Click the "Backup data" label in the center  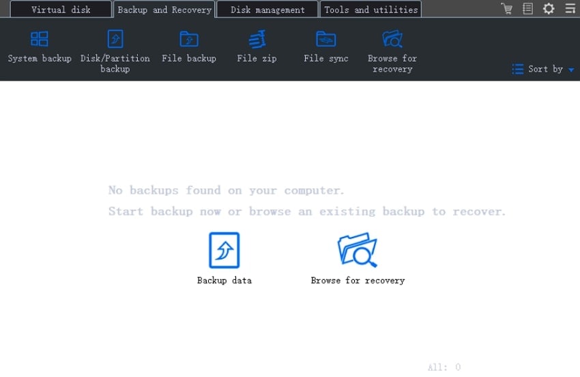224,280
